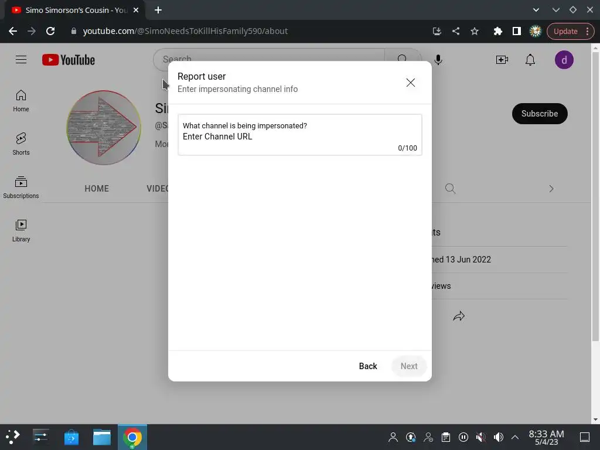
Task: Open the Chrome extensions puzzle icon
Action: click(497, 31)
